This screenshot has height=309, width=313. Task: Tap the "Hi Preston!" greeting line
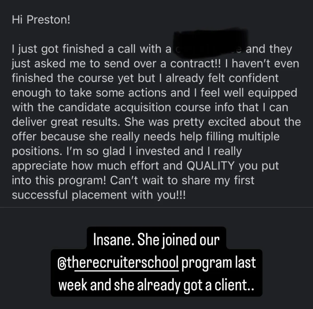[x=41, y=20]
